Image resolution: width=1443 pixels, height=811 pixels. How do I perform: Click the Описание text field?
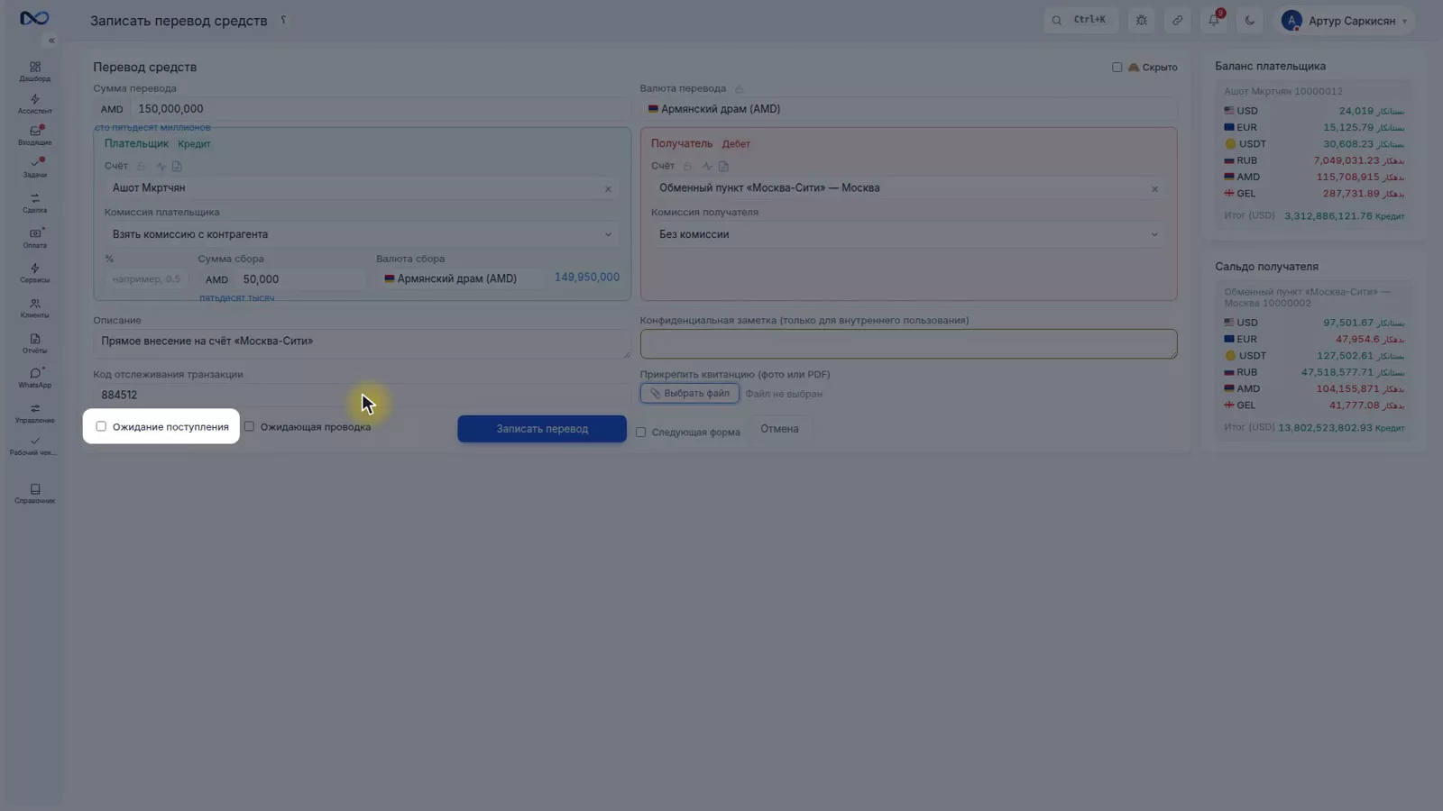361,343
